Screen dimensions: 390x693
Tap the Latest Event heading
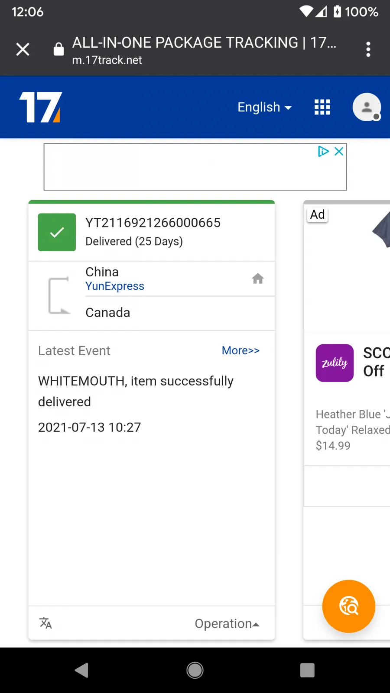click(x=74, y=351)
